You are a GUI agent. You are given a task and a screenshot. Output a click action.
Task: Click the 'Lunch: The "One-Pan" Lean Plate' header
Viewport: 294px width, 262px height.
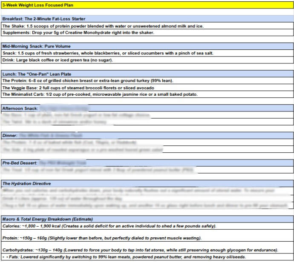pos(147,74)
